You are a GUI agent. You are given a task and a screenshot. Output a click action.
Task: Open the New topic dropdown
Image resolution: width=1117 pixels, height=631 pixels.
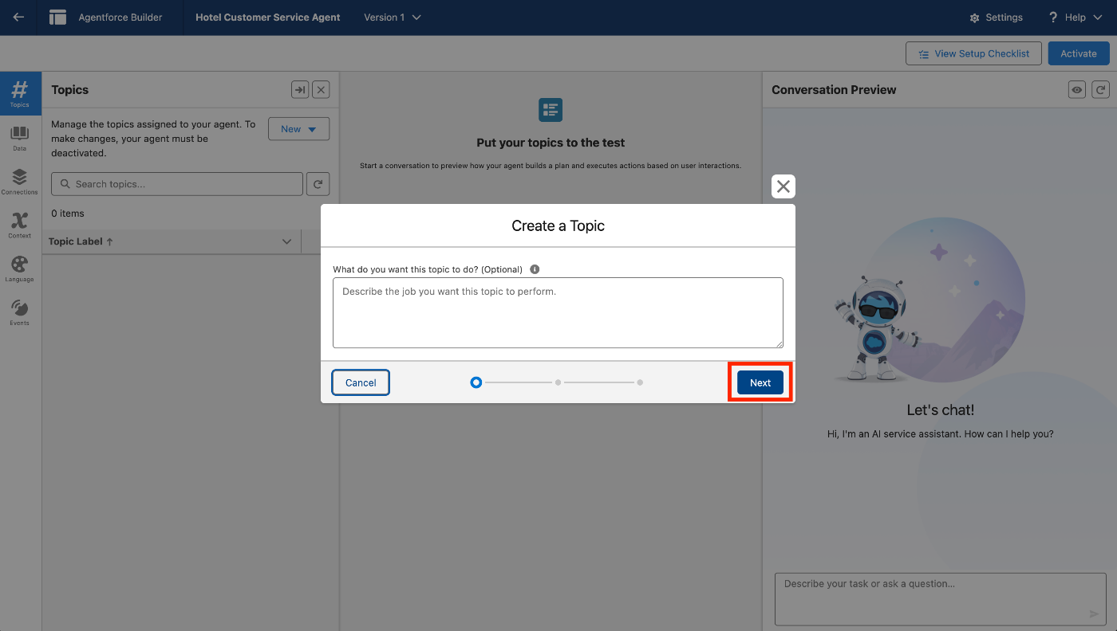(298, 129)
